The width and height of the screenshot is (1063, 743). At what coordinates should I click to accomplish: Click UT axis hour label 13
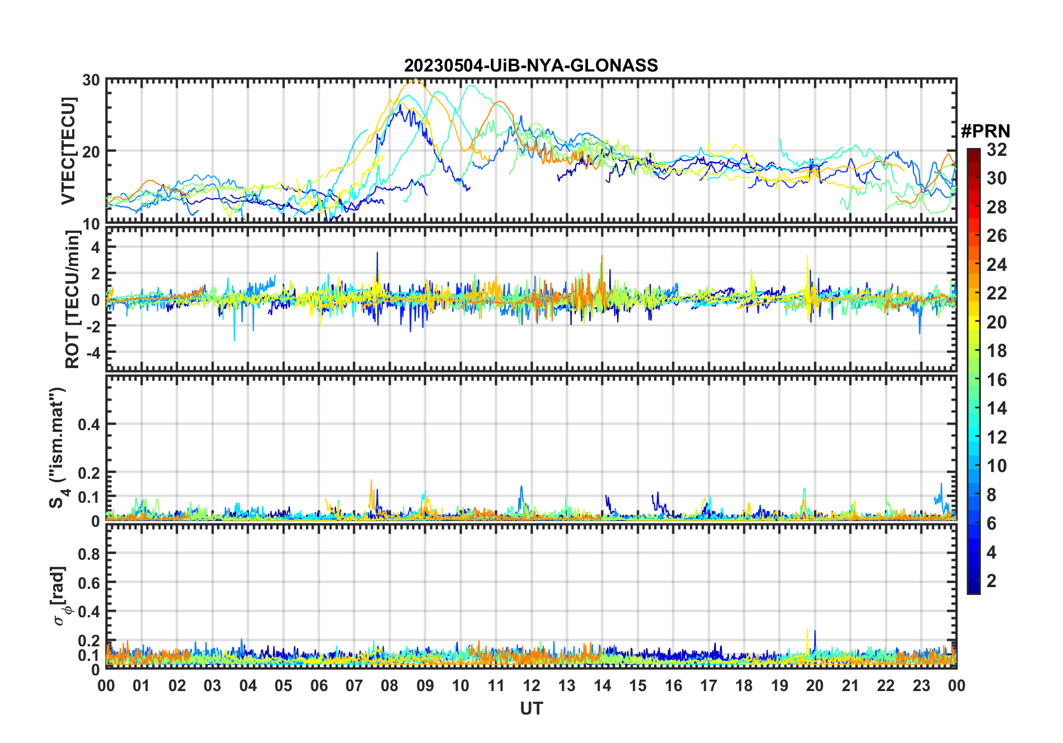(x=567, y=686)
